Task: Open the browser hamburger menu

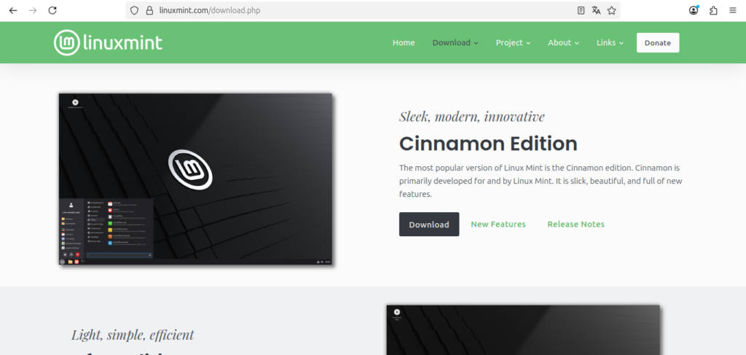Action: 732,11
